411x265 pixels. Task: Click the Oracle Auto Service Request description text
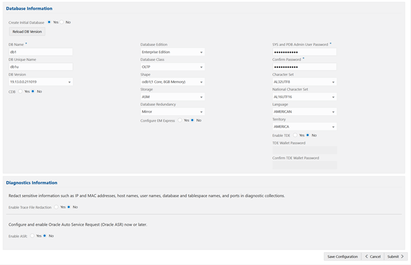[78, 225]
